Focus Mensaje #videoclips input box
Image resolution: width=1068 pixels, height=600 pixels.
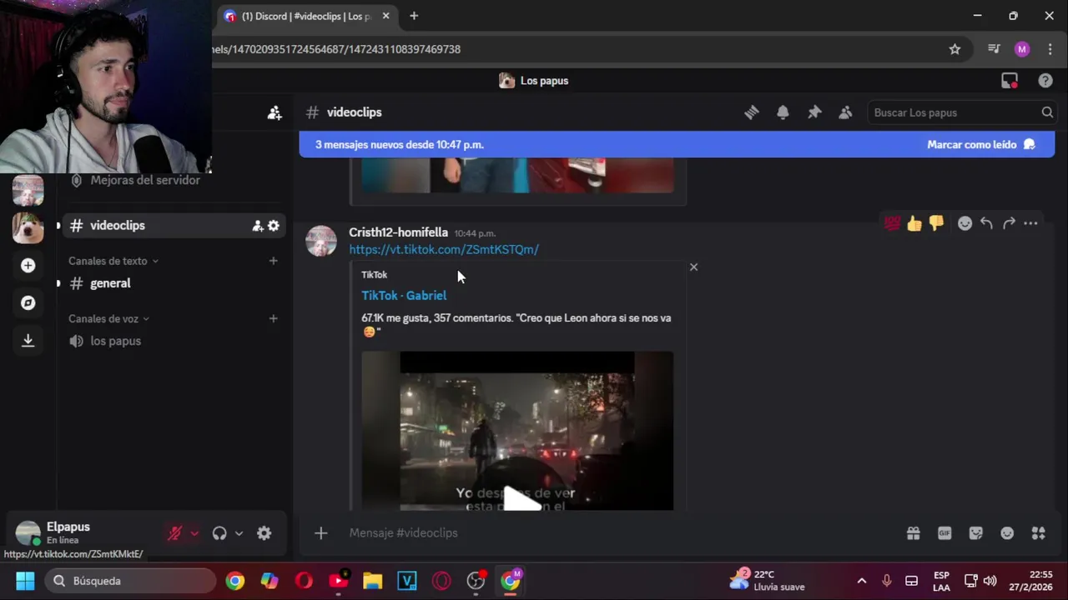point(617,533)
